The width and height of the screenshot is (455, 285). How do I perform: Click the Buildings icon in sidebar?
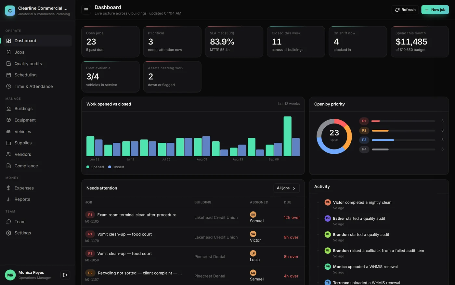click(9, 109)
